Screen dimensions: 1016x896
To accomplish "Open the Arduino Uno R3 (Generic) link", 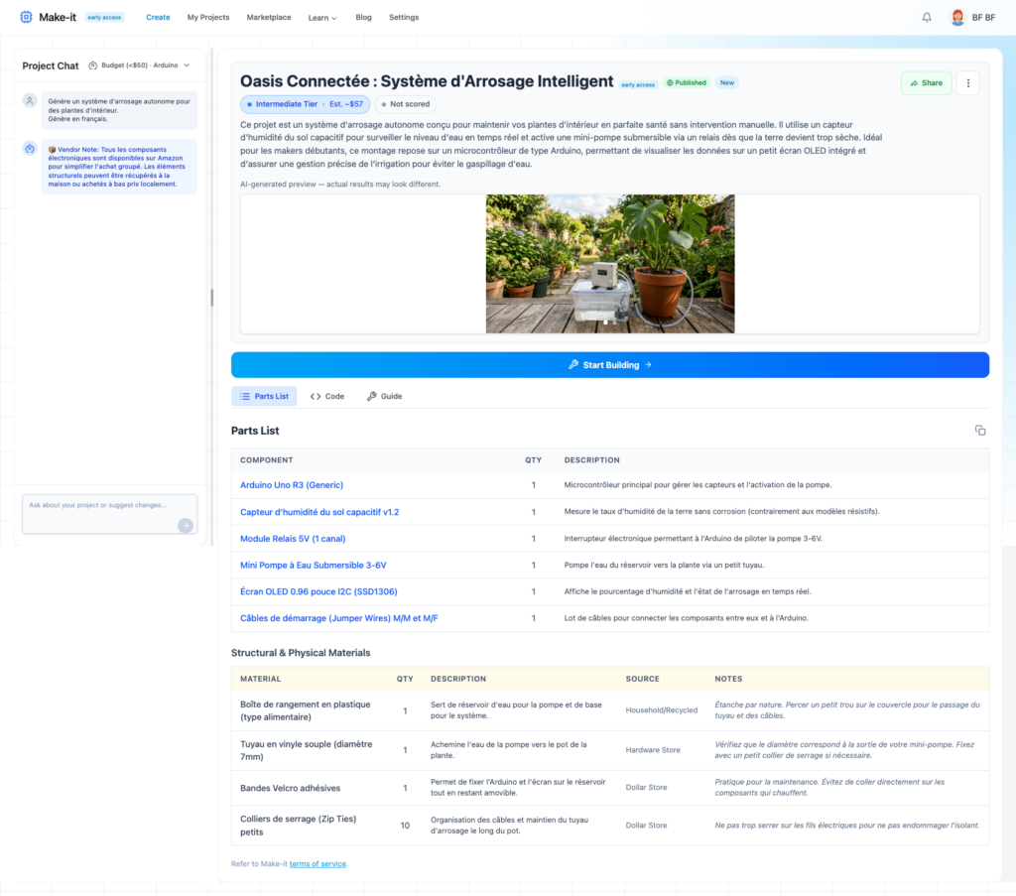I will 292,485.
